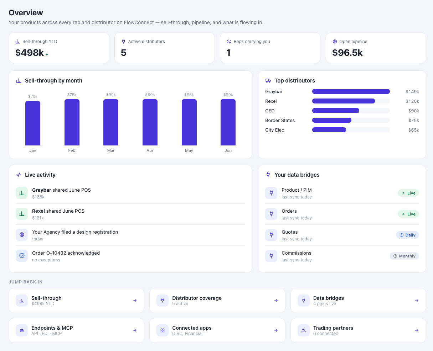Click the March $90k bar
This screenshot has height=351, width=433.
point(111,122)
